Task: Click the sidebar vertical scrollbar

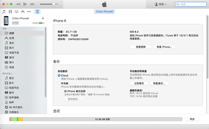Action: pos(45,62)
